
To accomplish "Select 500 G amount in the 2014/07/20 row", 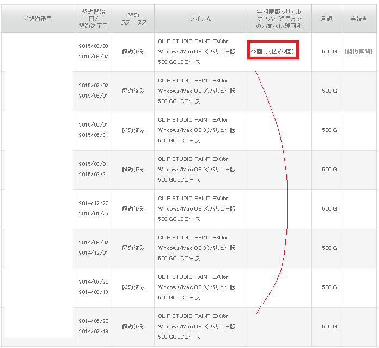I will click(x=329, y=287).
